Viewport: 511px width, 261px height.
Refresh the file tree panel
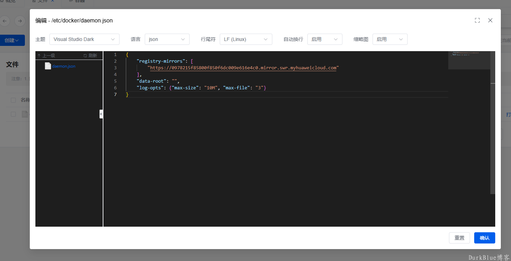tap(90, 55)
